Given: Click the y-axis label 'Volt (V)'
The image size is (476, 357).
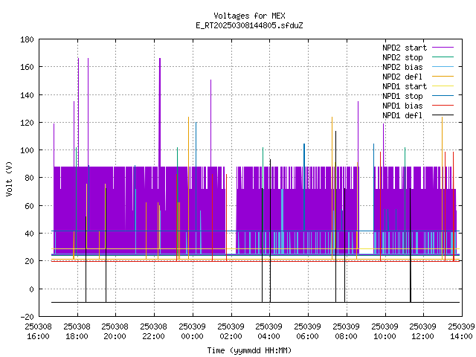Looking at the screenshot, I should [x=9, y=178].
